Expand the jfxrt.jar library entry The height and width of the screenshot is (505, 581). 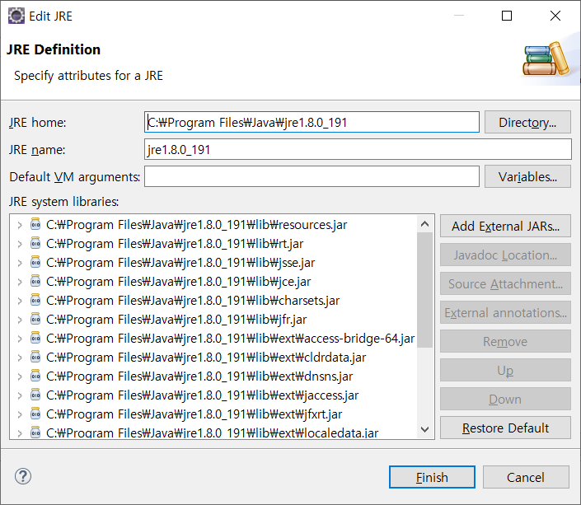click(x=20, y=414)
